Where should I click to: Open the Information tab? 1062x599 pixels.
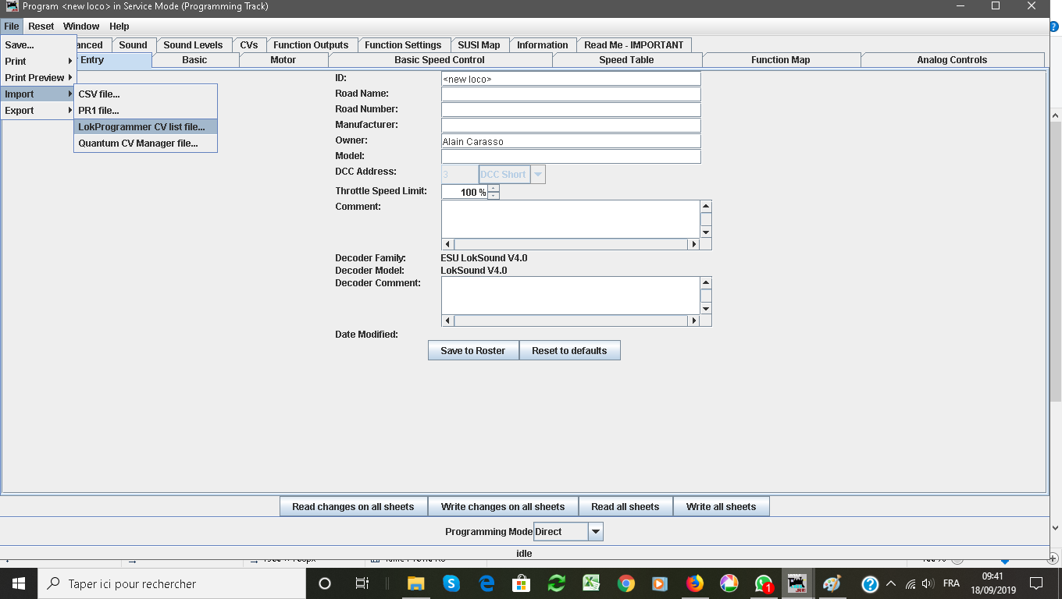click(x=542, y=44)
